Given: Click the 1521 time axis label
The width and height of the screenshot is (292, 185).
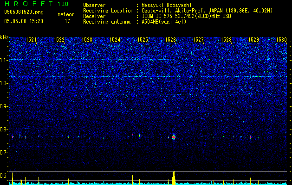Looking at the screenshot, I should coord(31,40).
